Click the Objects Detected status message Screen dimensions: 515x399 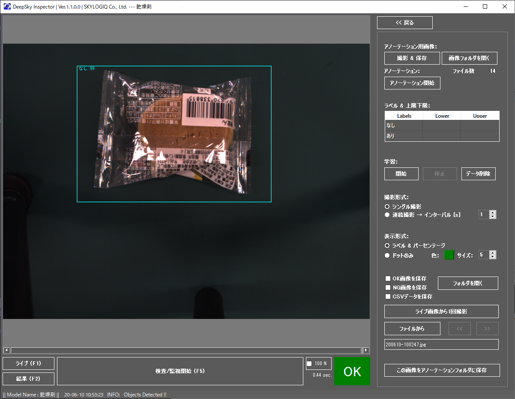145,395
